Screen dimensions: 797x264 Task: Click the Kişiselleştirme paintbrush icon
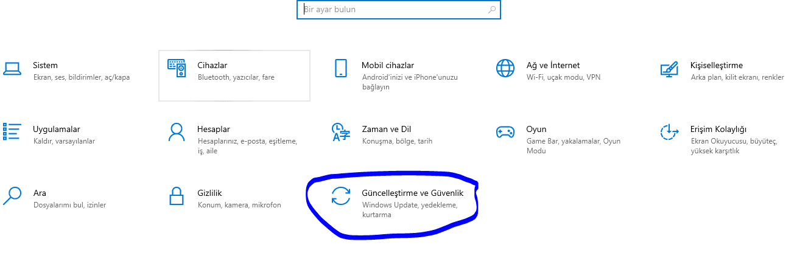click(x=669, y=68)
